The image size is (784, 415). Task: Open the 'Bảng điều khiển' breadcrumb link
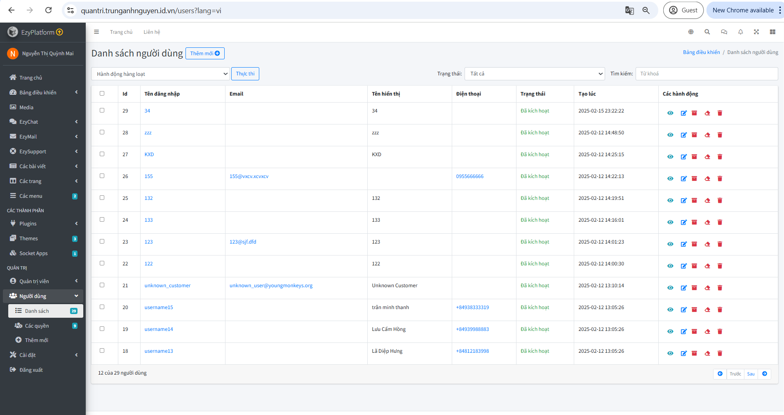pos(701,52)
